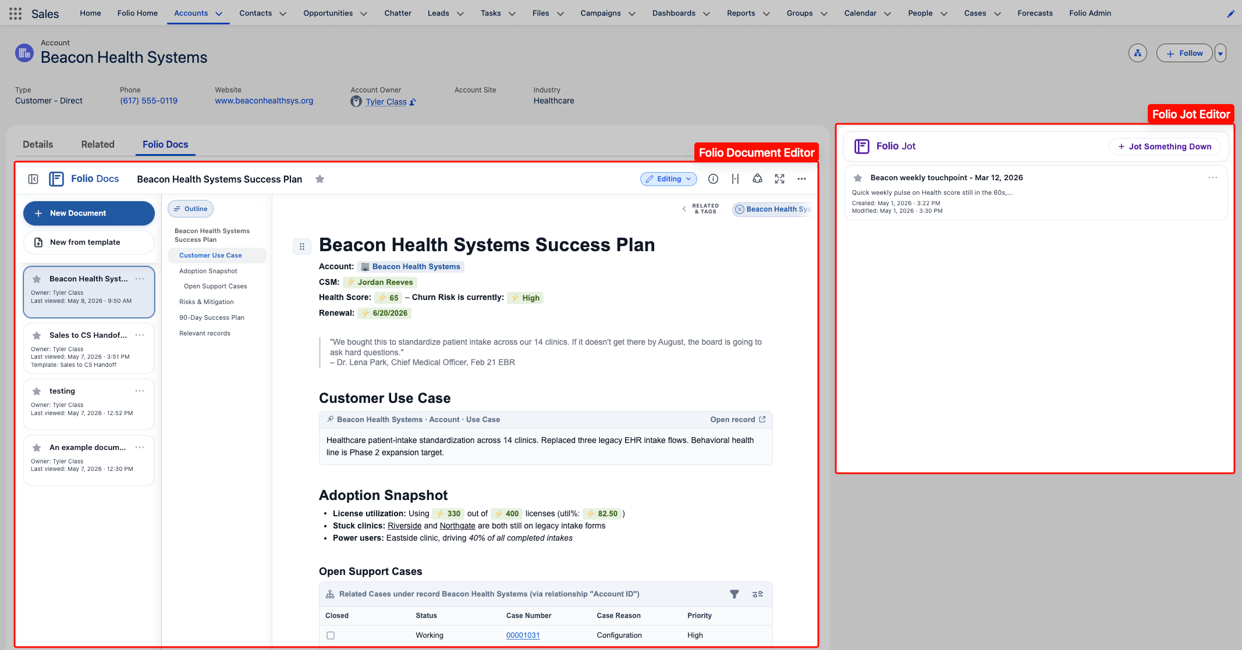This screenshot has height=650, width=1242.
Task: Star the An example docum... card
Action: coord(37,448)
